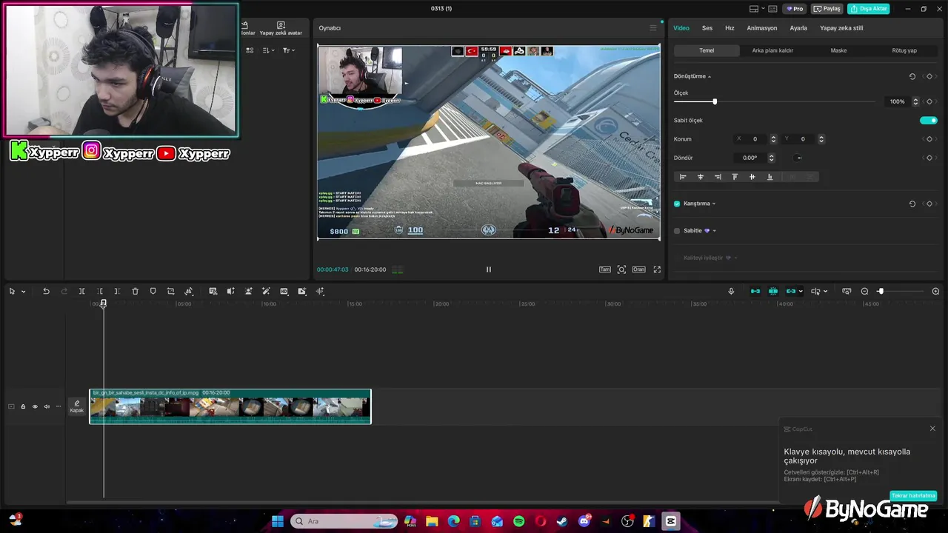The width and height of the screenshot is (948, 533).
Task: Click the crop tool in timeline toolbar
Action: tap(170, 291)
